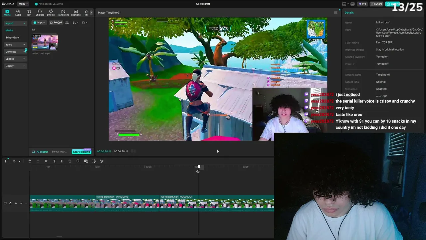Open more track options menu

point(26,203)
